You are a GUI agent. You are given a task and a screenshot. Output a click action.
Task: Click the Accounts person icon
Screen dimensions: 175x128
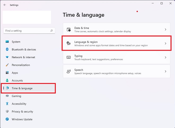(7, 80)
